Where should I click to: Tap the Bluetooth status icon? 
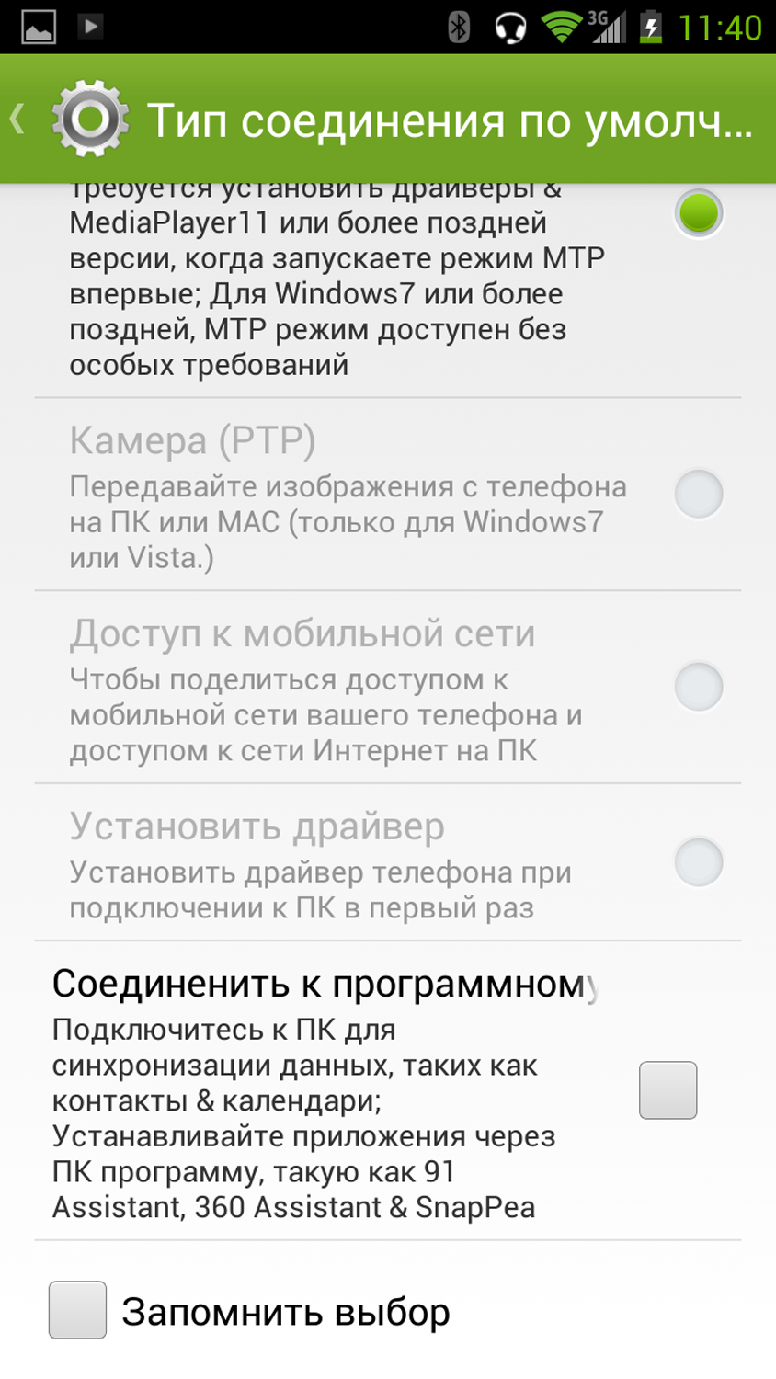(x=458, y=27)
